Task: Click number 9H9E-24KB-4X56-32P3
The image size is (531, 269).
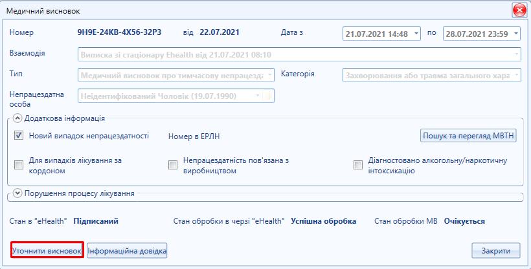Action: click(119, 32)
